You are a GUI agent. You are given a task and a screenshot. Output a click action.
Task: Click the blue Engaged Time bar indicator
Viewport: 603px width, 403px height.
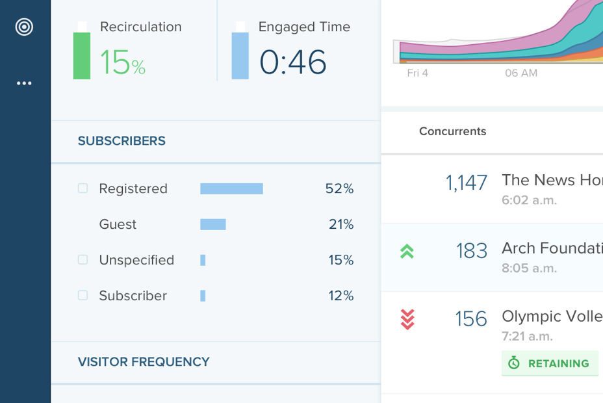click(x=240, y=55)
